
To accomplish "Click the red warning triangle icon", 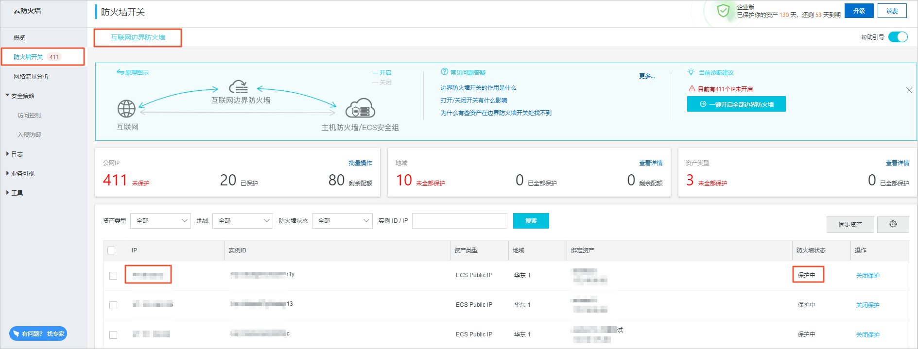I will tap(692, 89).
